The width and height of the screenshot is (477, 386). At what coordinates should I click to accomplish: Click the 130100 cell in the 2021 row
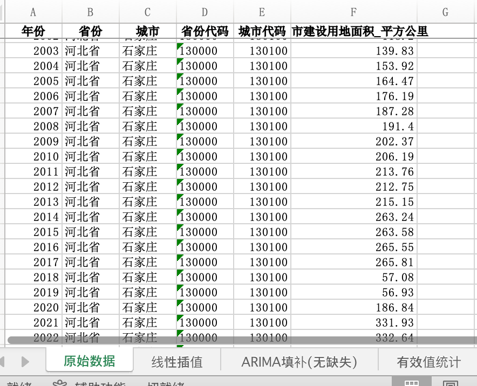[x=262, y=322]
